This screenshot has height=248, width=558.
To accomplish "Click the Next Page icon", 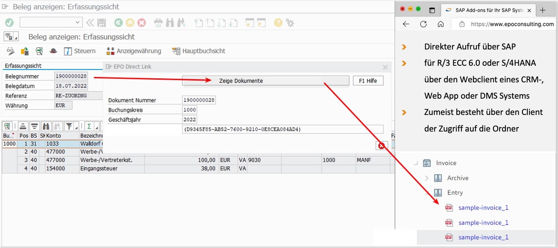I will 222,23.
